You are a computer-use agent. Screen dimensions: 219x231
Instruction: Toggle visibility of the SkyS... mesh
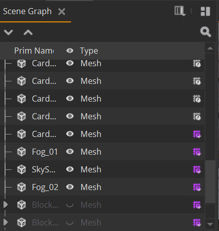pyautogui.click(x=70, y=169)
